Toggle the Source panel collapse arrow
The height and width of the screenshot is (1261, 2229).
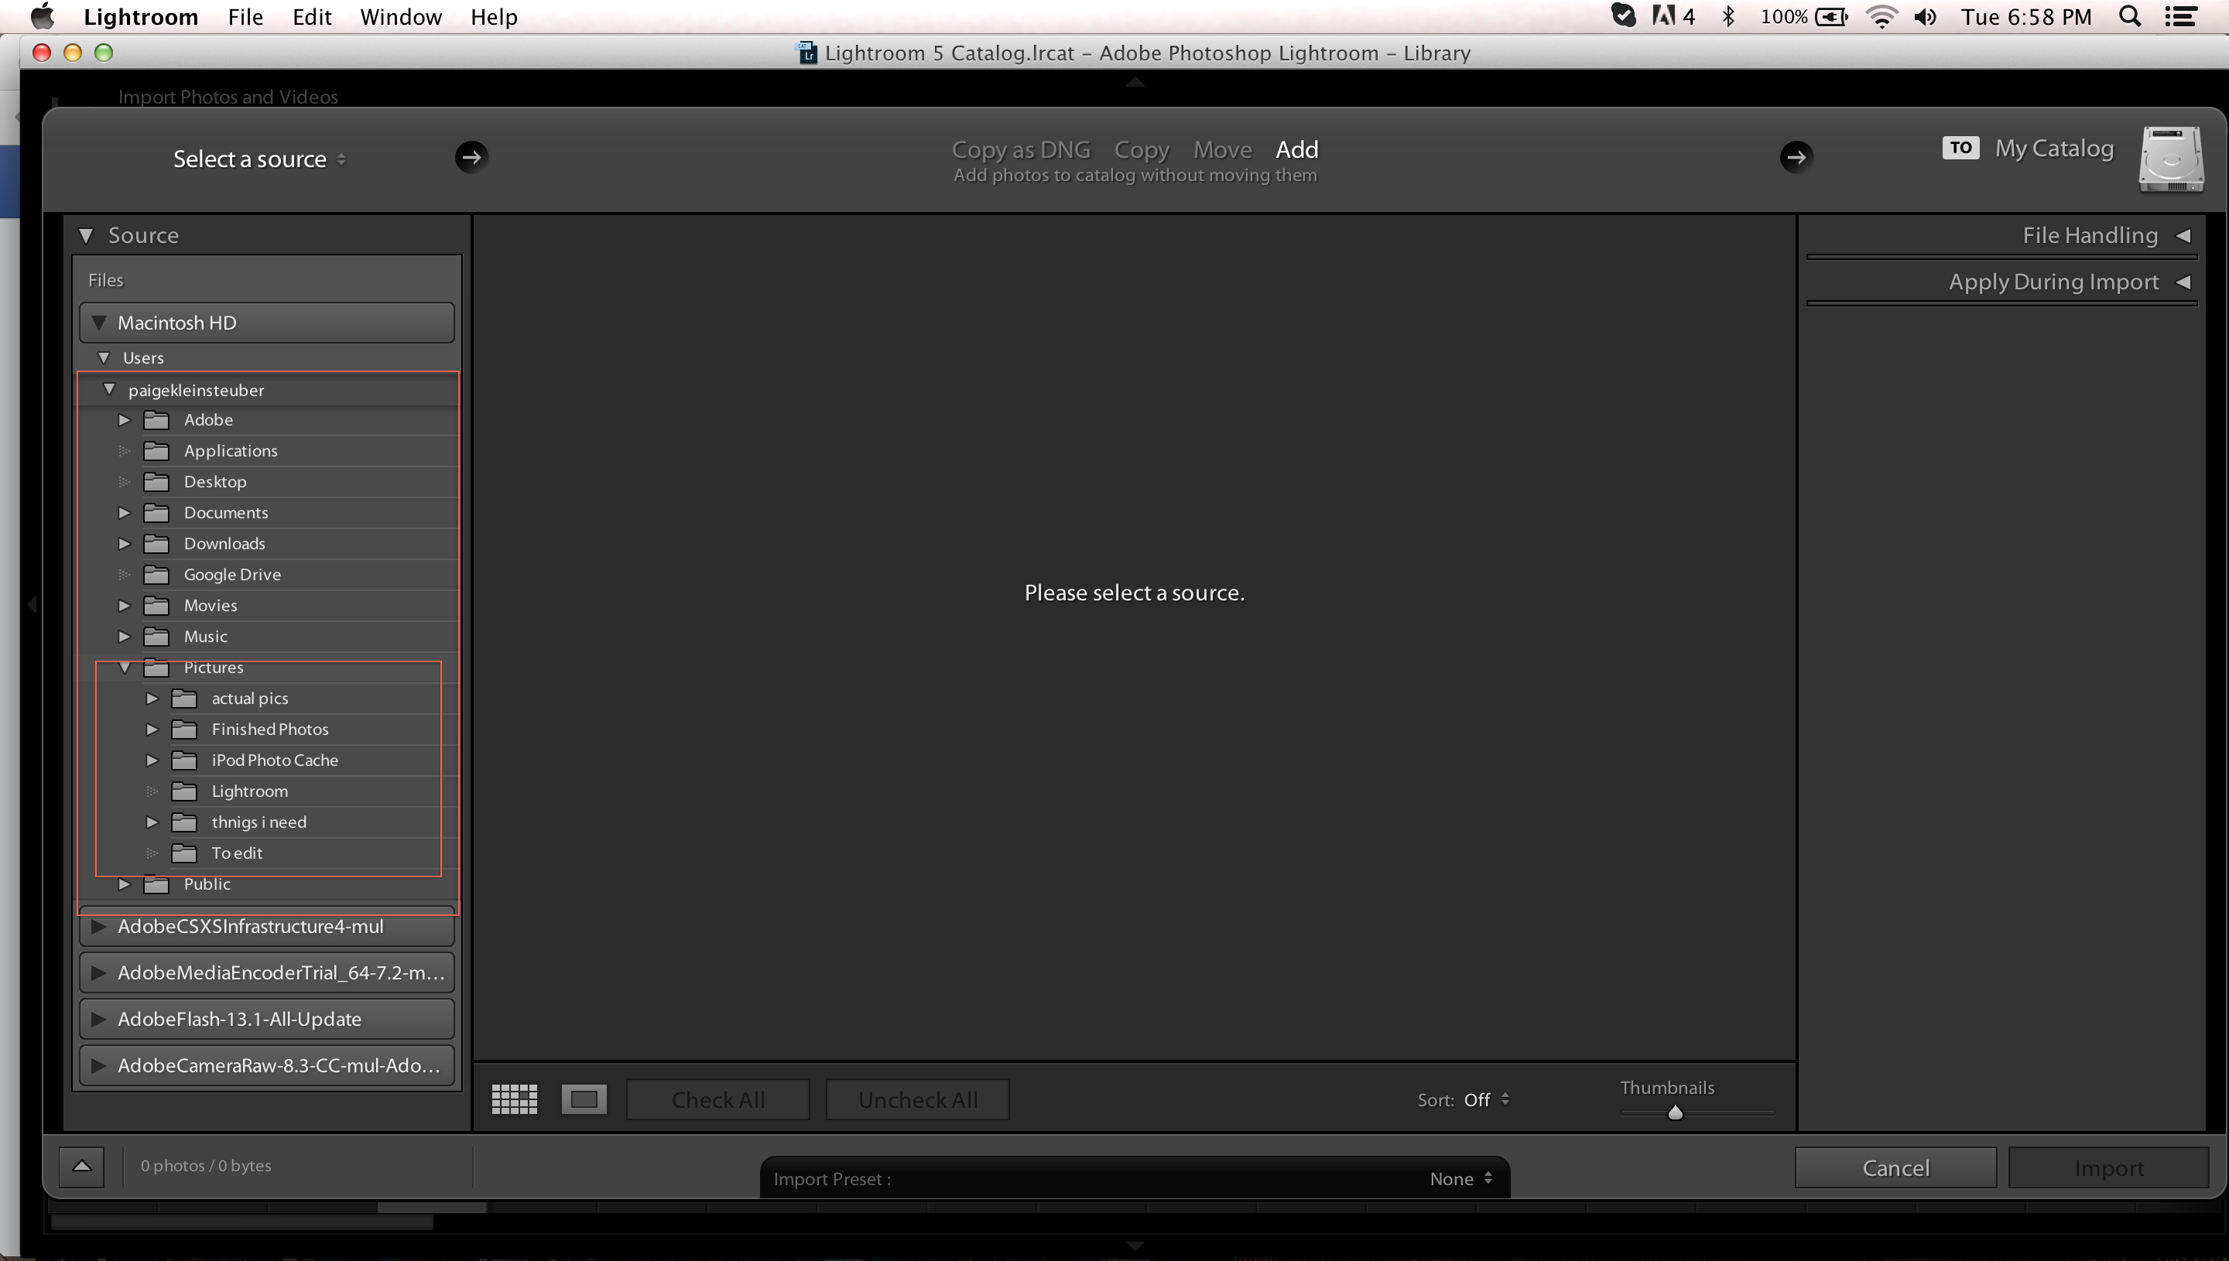[87, 234]
